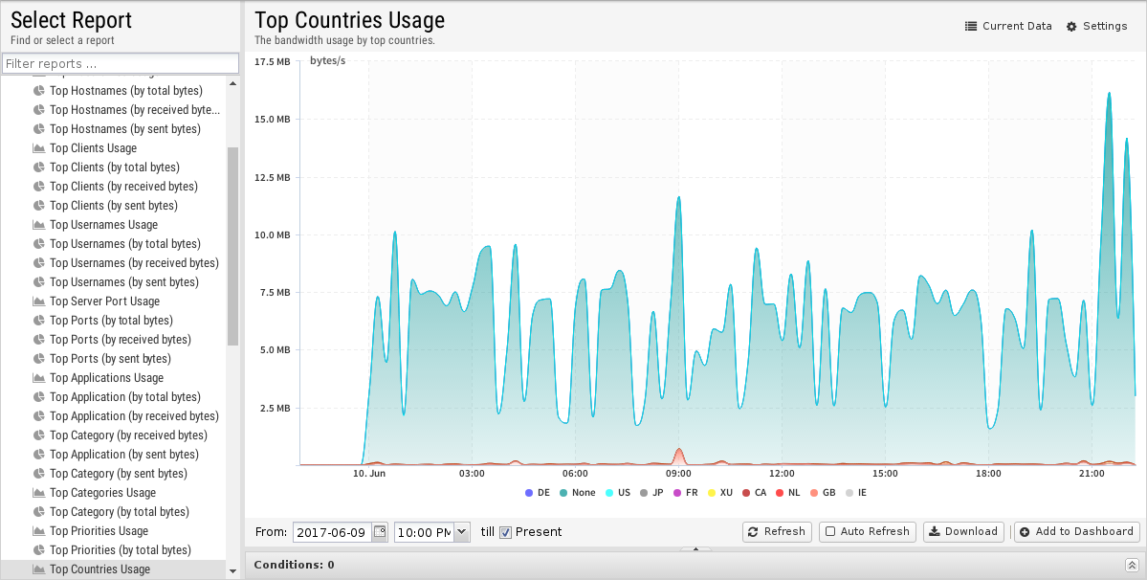Click the small arrow handle above Conditions
1147x580 pixels.
point(695,549)
